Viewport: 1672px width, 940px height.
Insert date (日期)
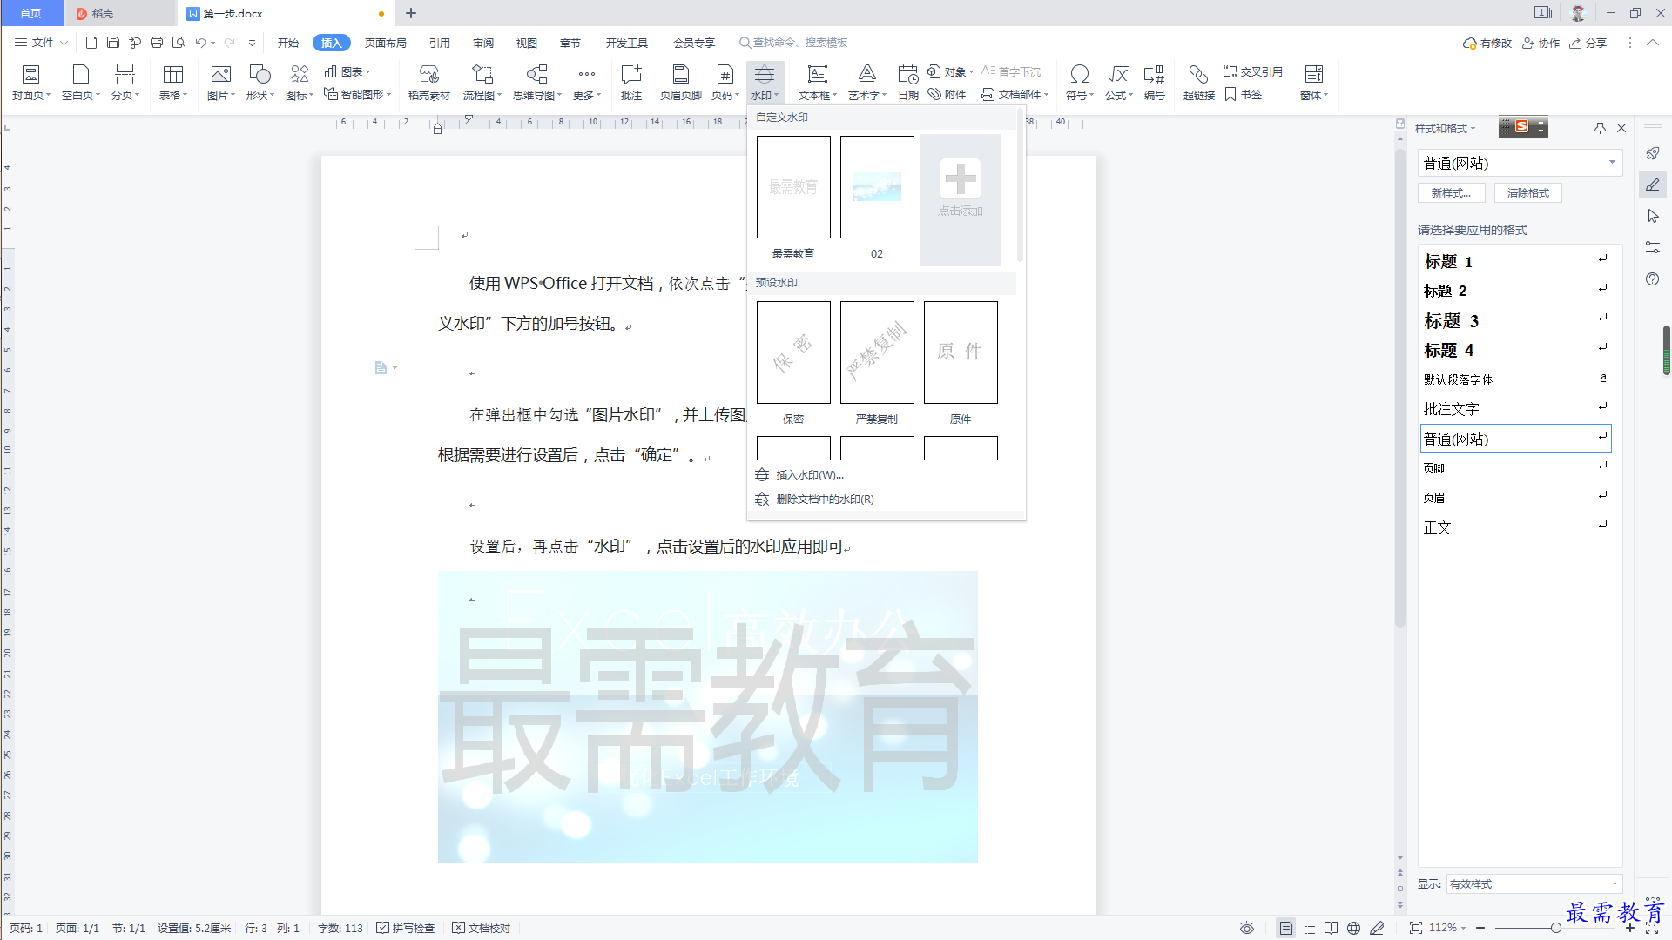[908, 83]
